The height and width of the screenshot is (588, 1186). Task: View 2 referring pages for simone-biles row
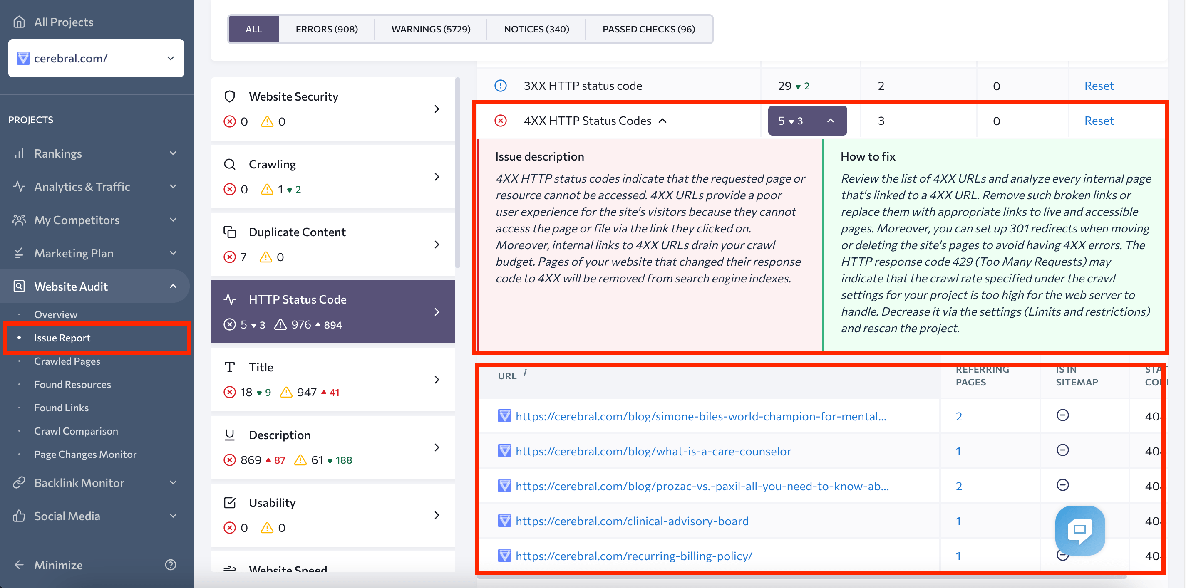pos(958,416)
